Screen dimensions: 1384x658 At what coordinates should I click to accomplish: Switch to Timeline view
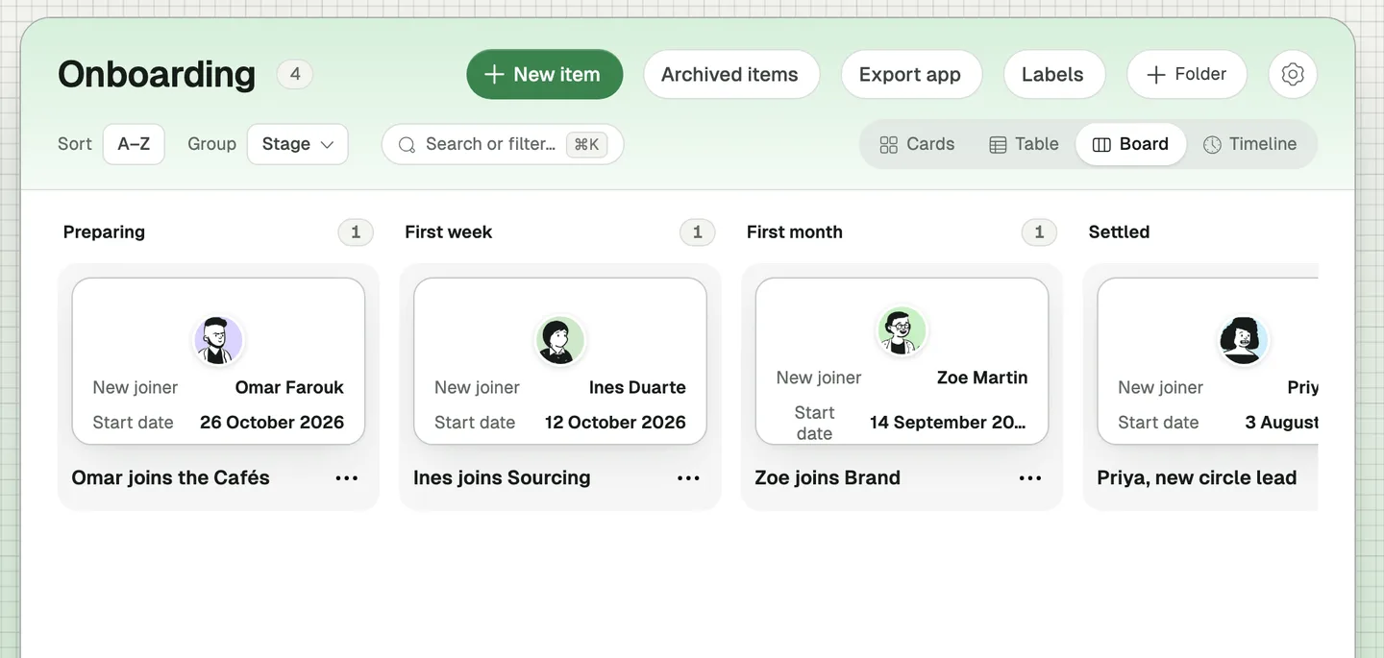tap(1250, 144)
